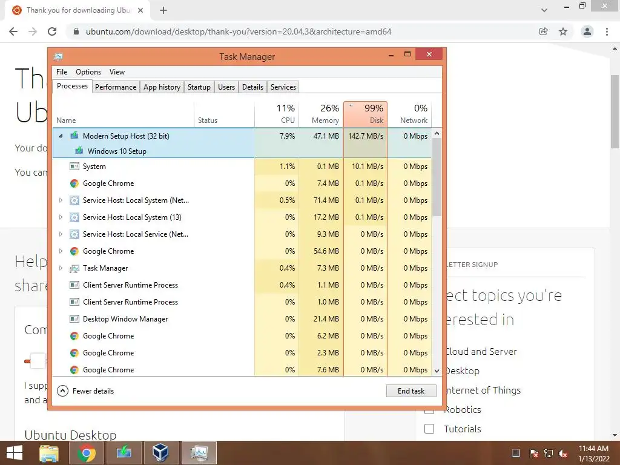The height and width of the screenshot is (465, 620).
Task: Open the Chrome three-dot menu
Action: click(x=607, y=31)
